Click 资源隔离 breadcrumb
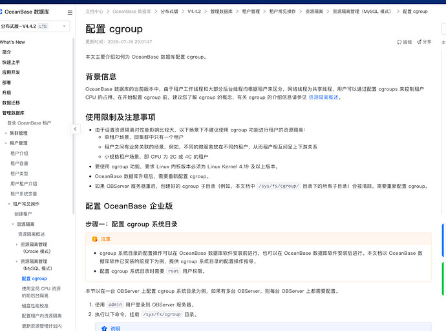 314,12
